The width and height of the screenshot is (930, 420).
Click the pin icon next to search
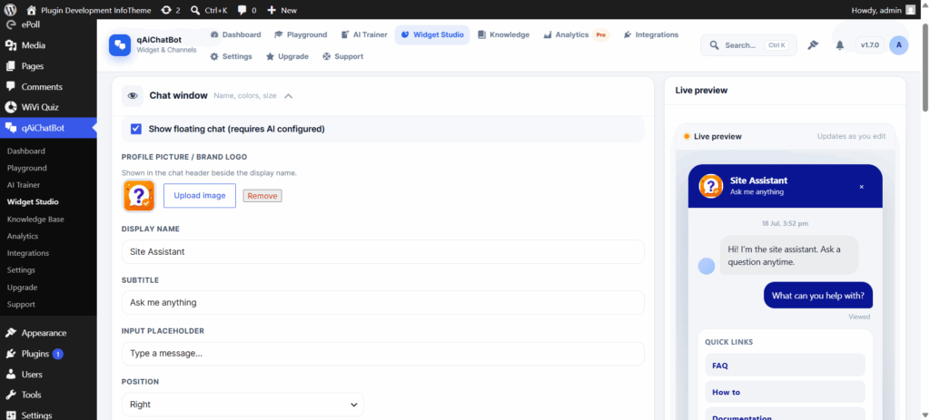pos(813,45)
